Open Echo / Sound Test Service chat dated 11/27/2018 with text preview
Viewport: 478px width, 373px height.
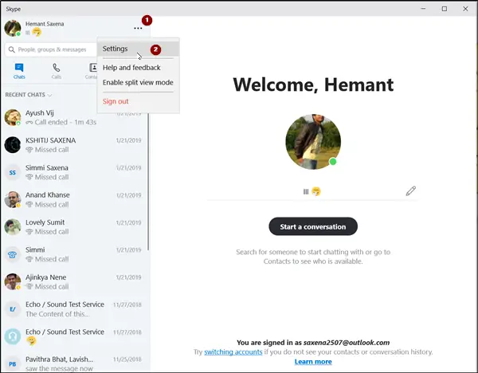[73, 309]
